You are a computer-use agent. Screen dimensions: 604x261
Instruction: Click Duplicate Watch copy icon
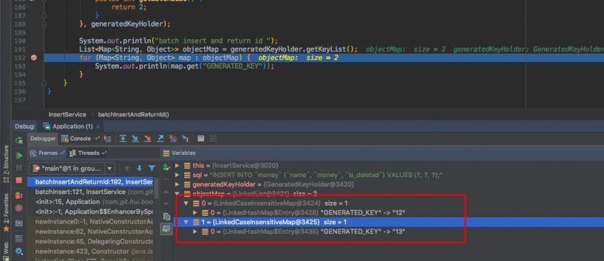click(167, 216)
